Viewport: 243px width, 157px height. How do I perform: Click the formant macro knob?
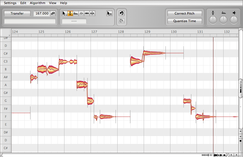pyautogui.click(x=224, y=20)
